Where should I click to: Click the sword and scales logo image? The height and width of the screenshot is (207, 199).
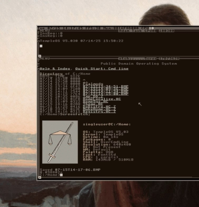(60, 142)
